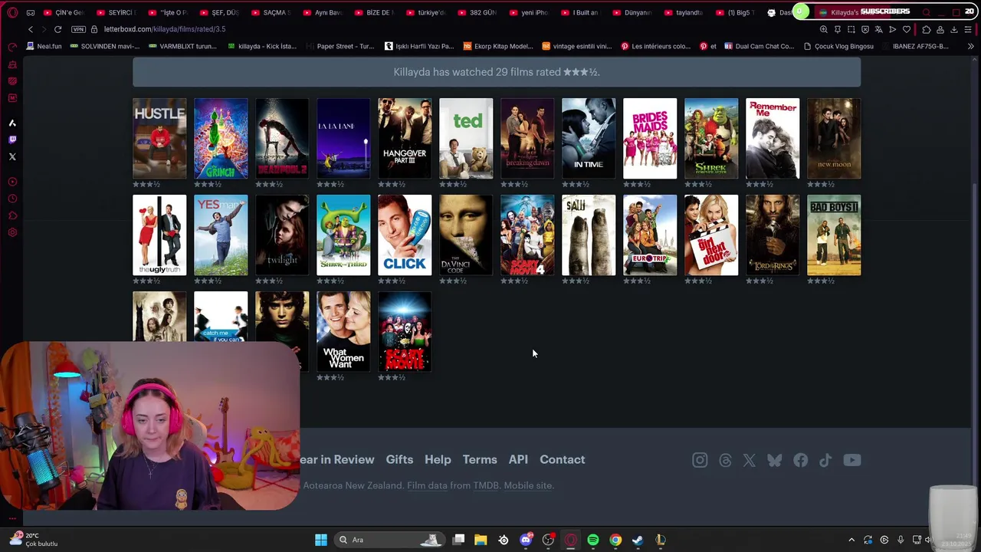
Task: Open the 'Film data' footer link
Action: (427, 485)
